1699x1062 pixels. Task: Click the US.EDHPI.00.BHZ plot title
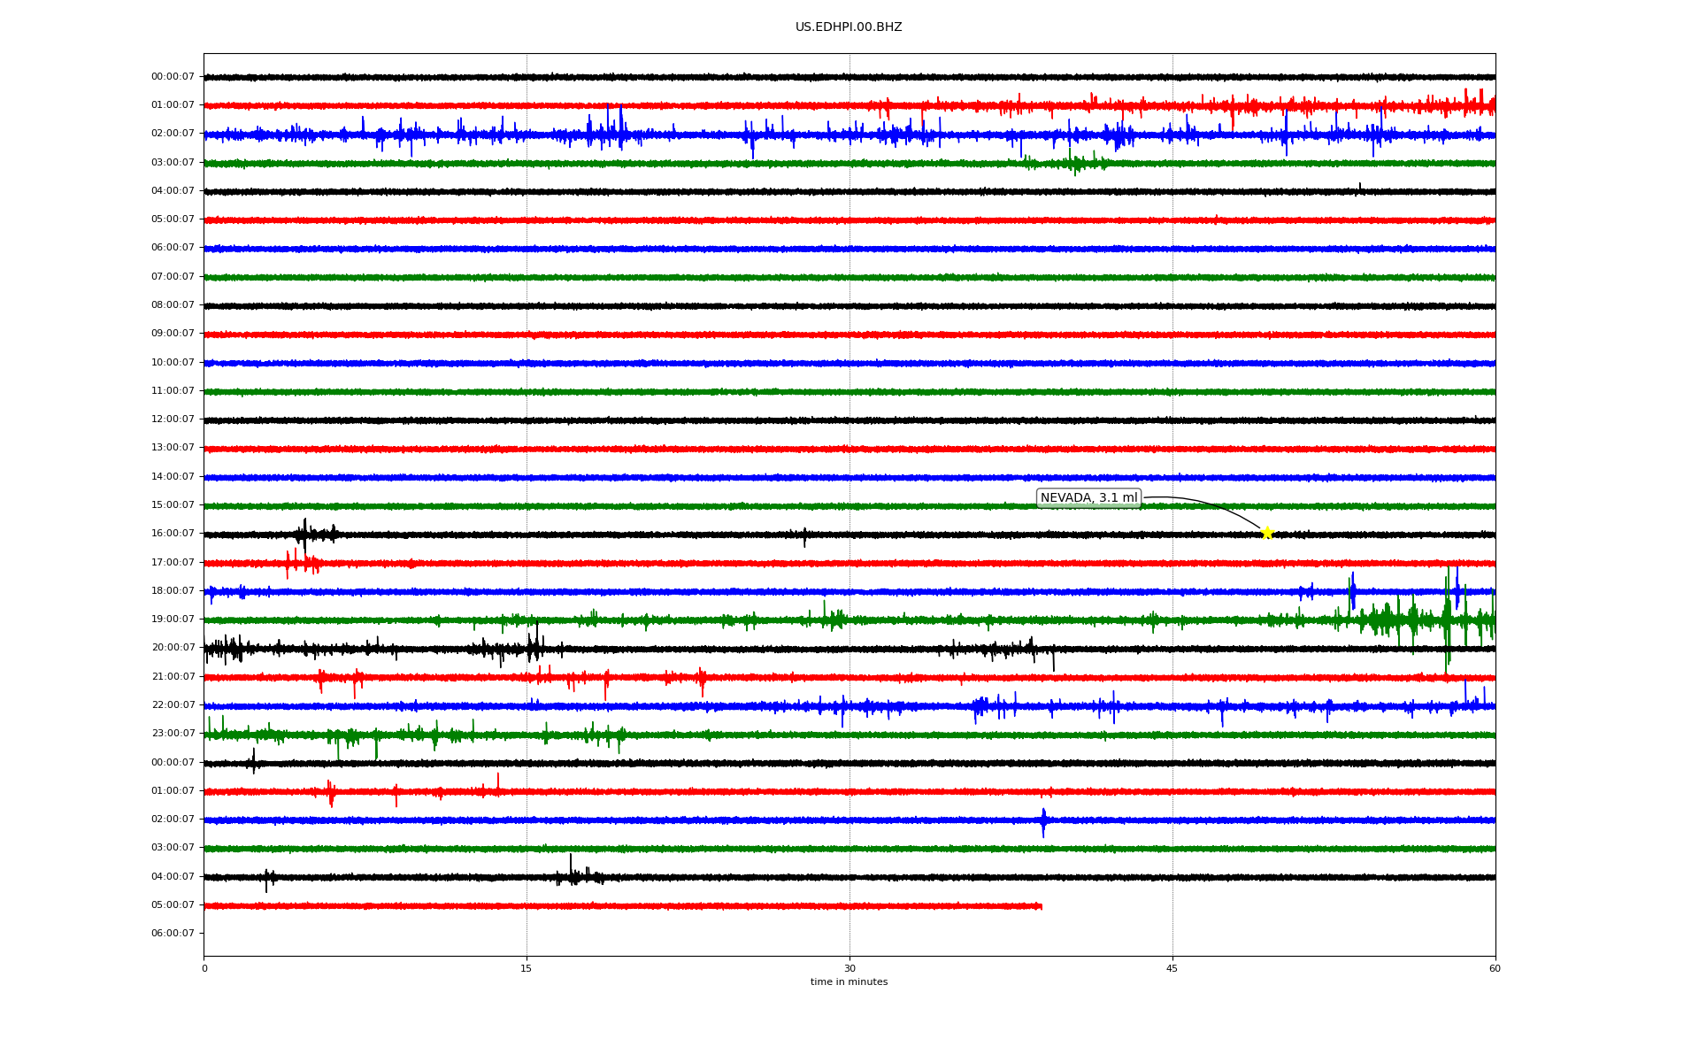point(848,27)
